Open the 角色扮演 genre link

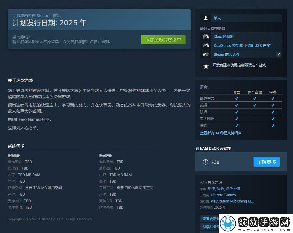(x=233, y=189)
